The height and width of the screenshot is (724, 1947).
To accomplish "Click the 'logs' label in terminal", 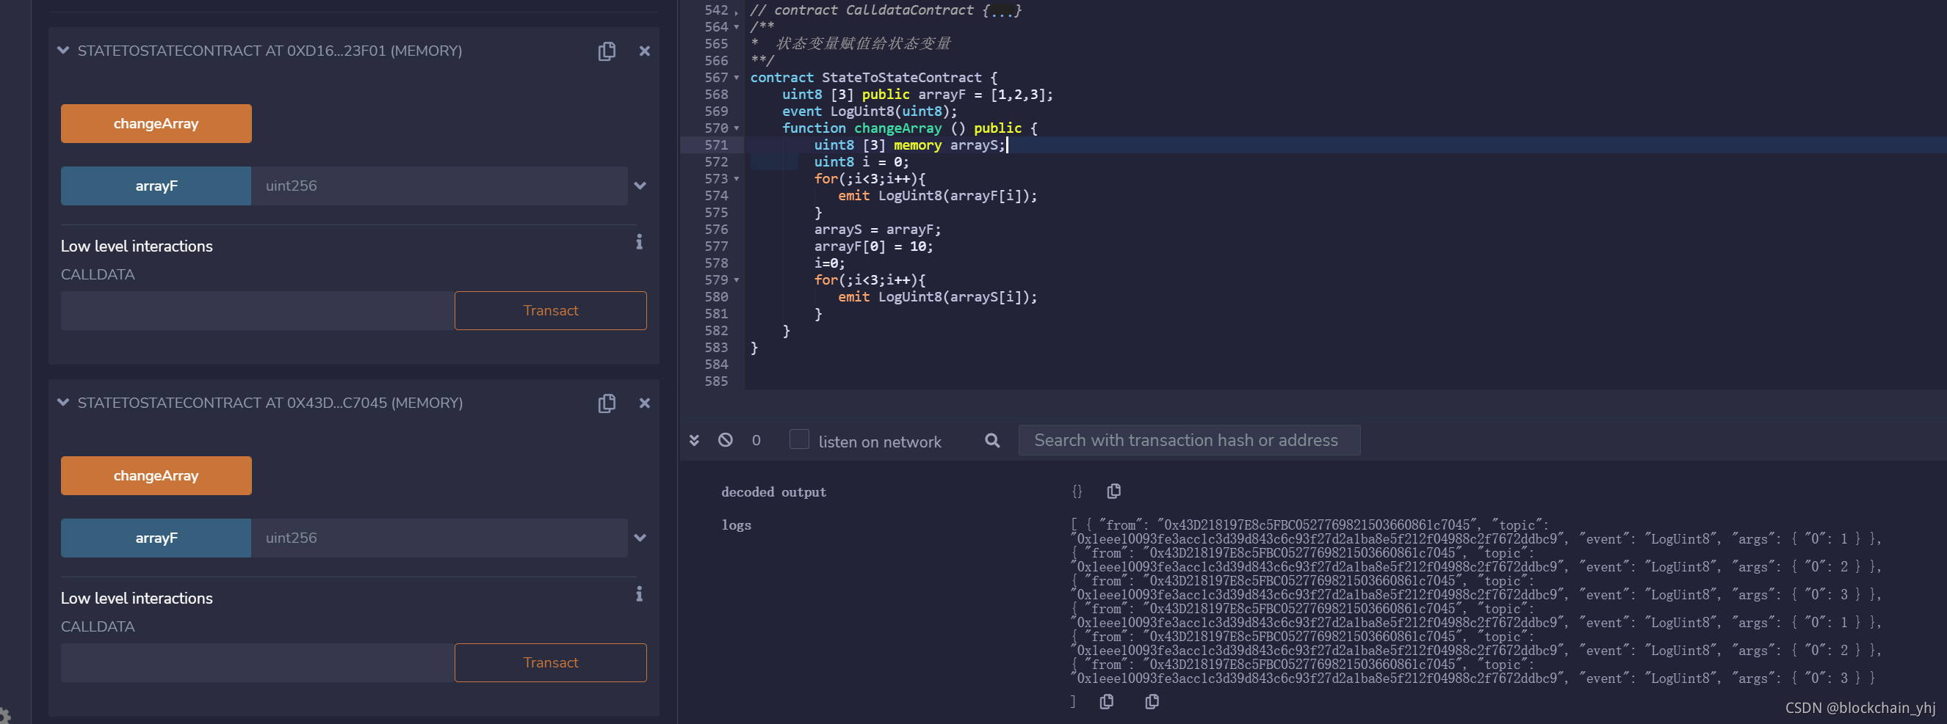I will coord(736,525).
